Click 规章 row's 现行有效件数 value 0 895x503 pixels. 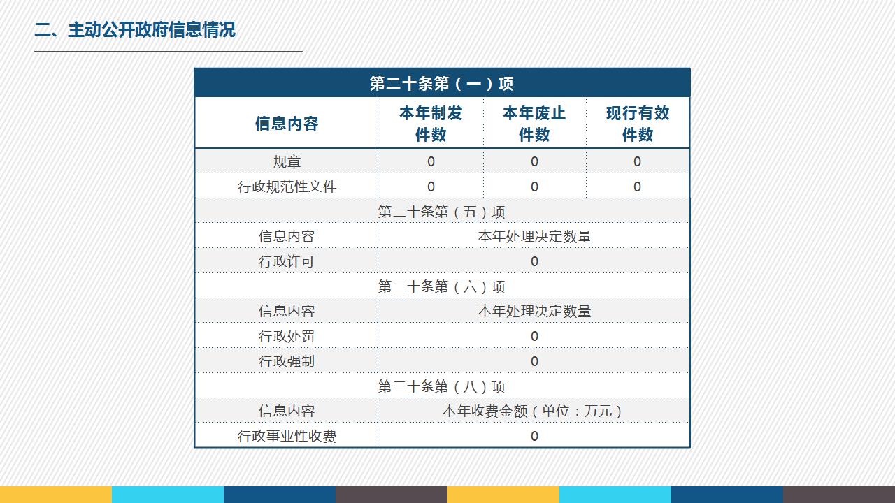637,161
